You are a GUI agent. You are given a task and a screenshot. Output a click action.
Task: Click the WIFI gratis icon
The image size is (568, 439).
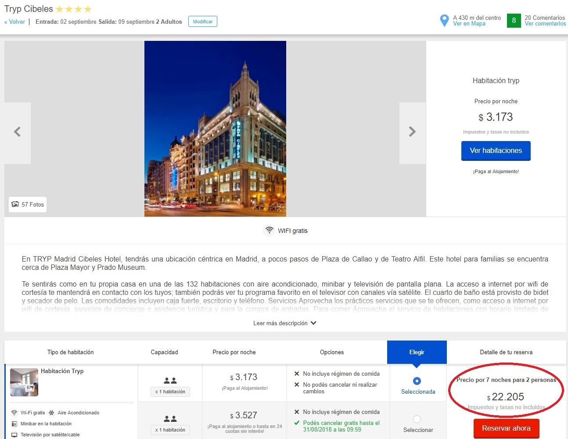(269, 230)
